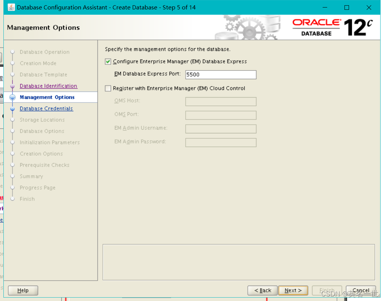
Task: Click the 'Specify the management options' instruction text
Action: (x=168, y=49)
